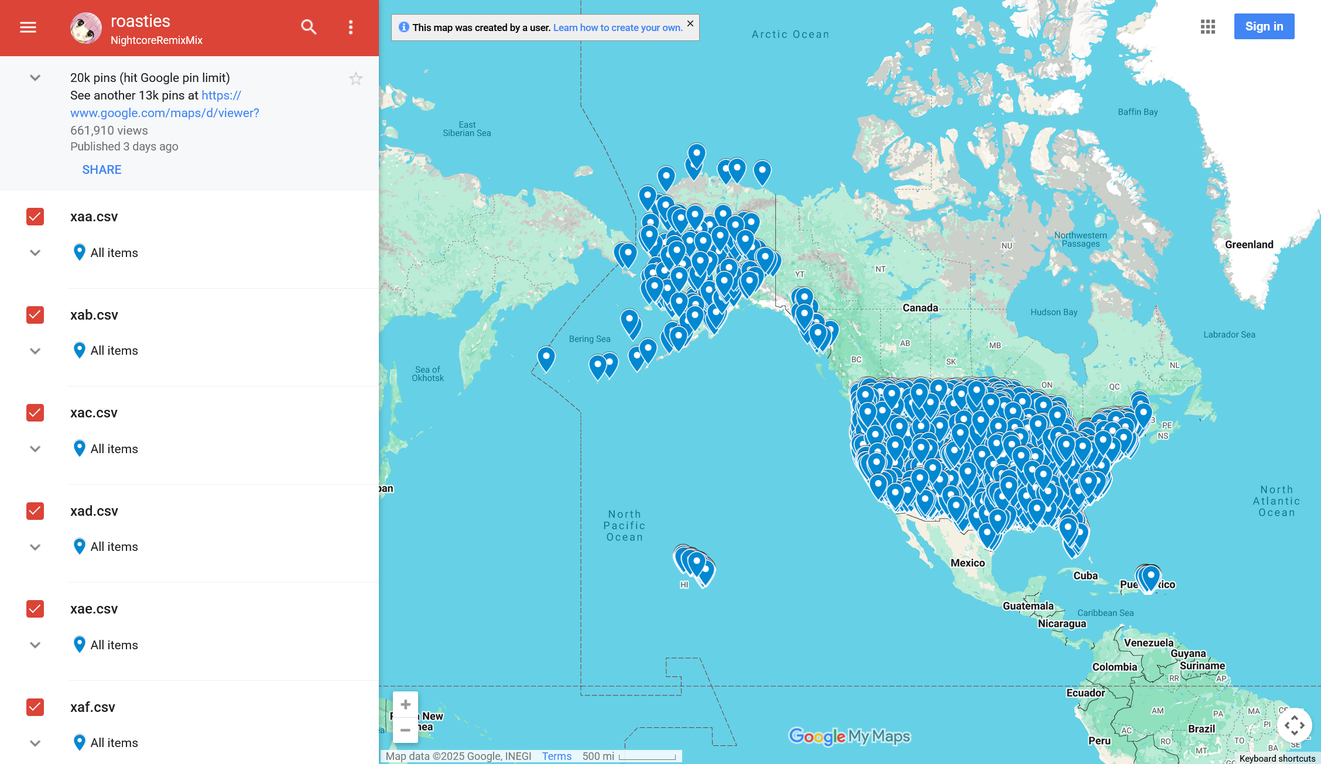Click the pin icon beside xab.csv All items
This screenshot has height=764, width=1321.
(80, 350)
